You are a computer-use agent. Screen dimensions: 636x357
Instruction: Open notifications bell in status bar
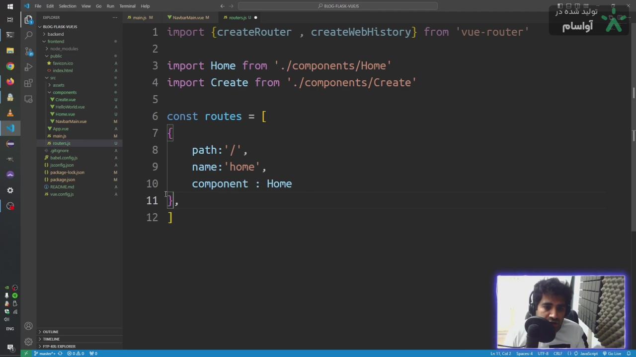click(629, 354)
